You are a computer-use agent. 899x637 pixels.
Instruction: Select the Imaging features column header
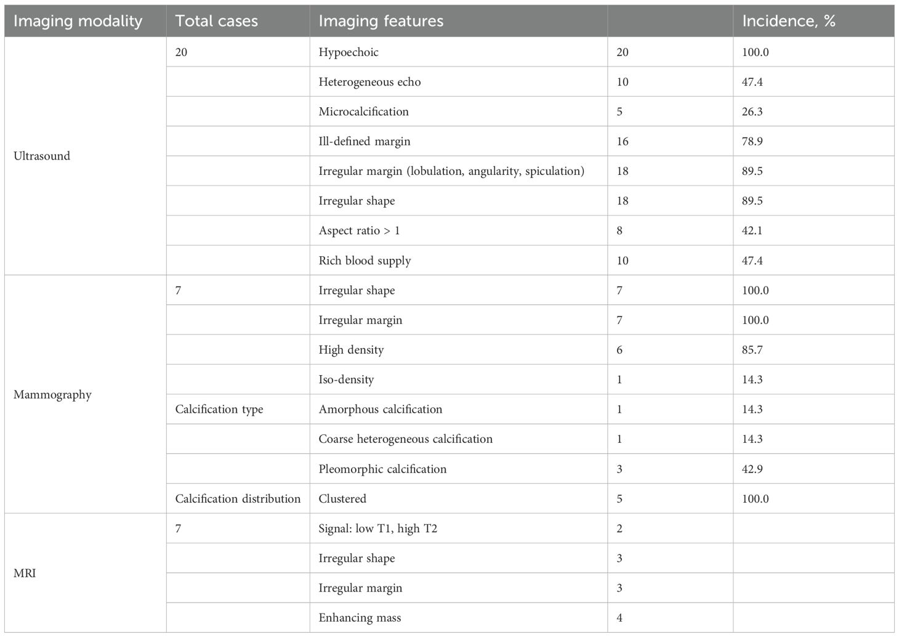(x=381, y=21)
